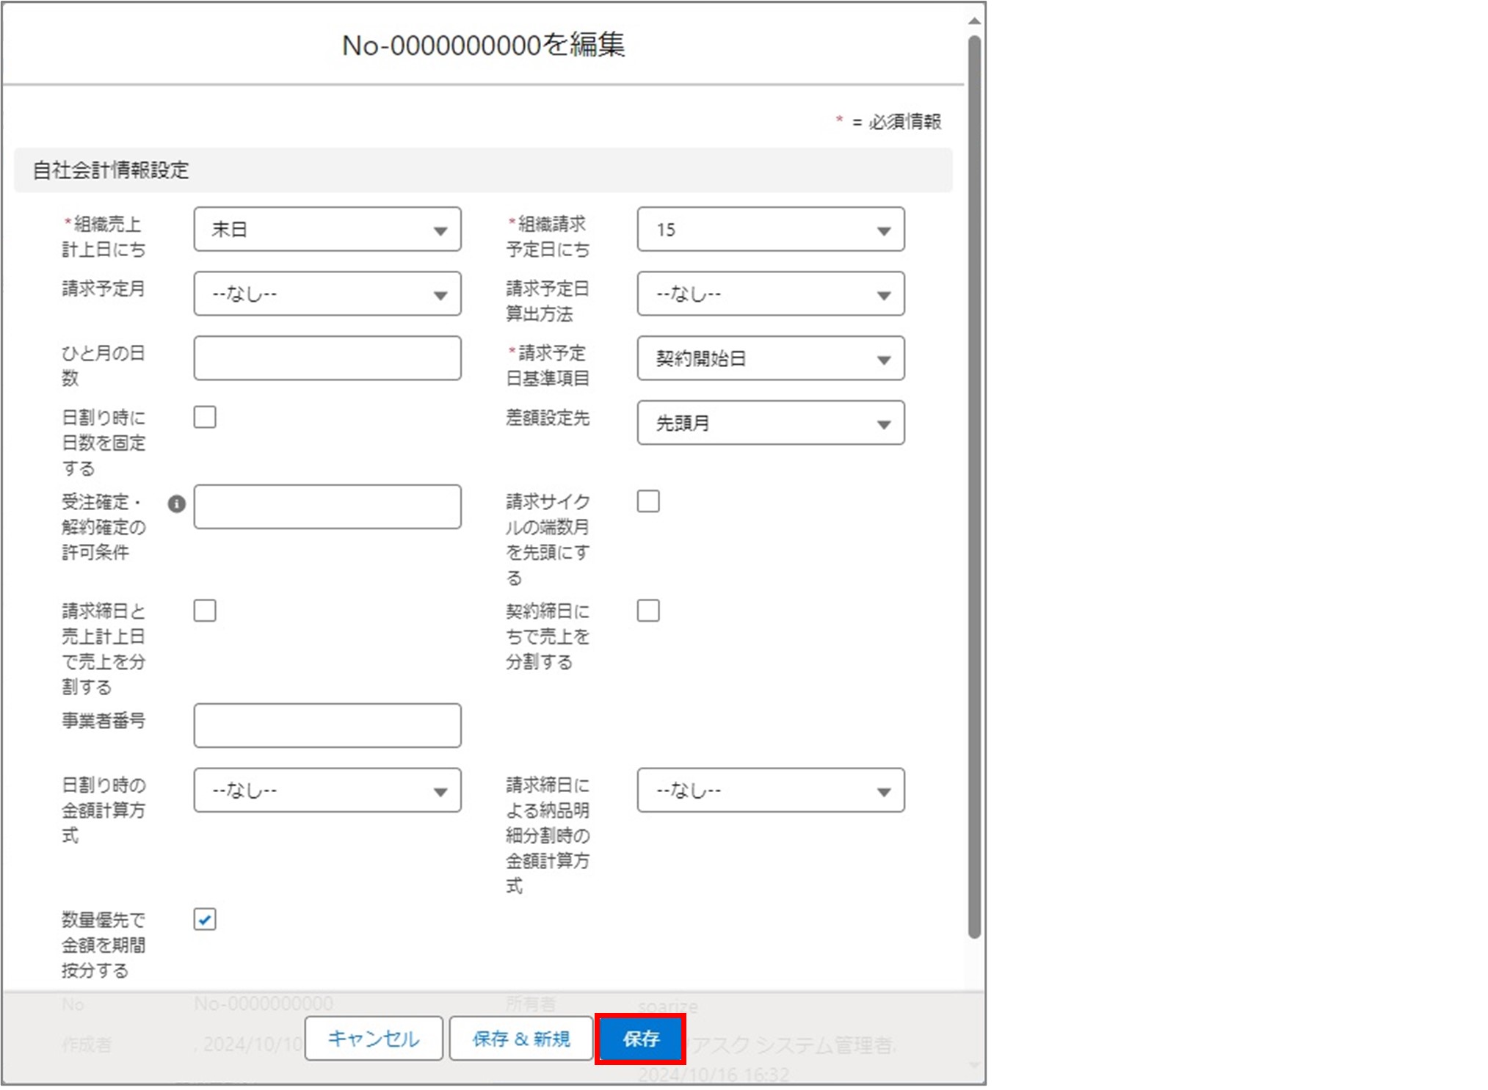Enable 請求サイクルの端数月を先頭にする checkbox
1488x1090 pixels.
point(648,501)
